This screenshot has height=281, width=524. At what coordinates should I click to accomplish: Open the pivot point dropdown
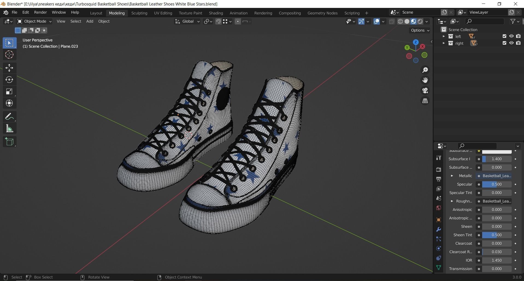click(208, 22)
